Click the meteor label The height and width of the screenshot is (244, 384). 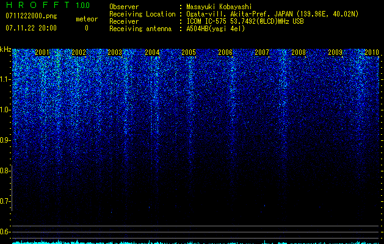[87, 19]
